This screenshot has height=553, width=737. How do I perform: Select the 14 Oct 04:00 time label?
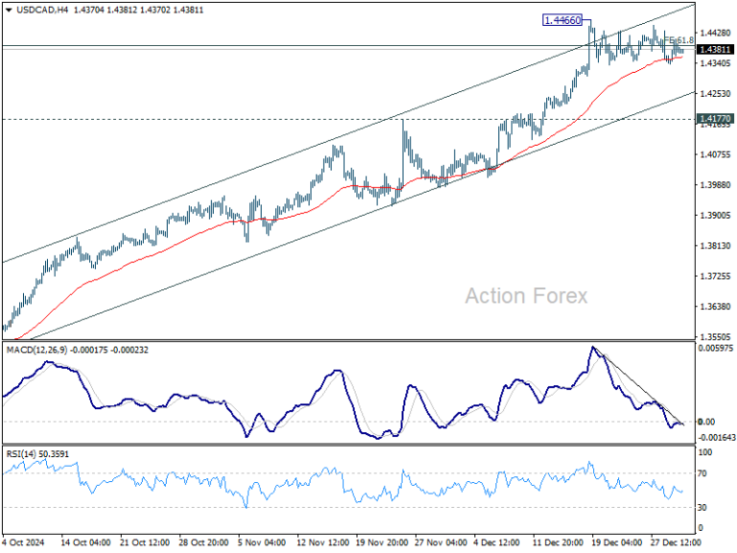click(x=86, y=542)
